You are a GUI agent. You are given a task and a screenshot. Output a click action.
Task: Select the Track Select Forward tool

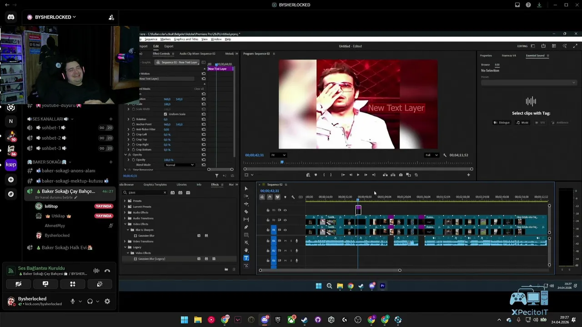pos(246,196)
